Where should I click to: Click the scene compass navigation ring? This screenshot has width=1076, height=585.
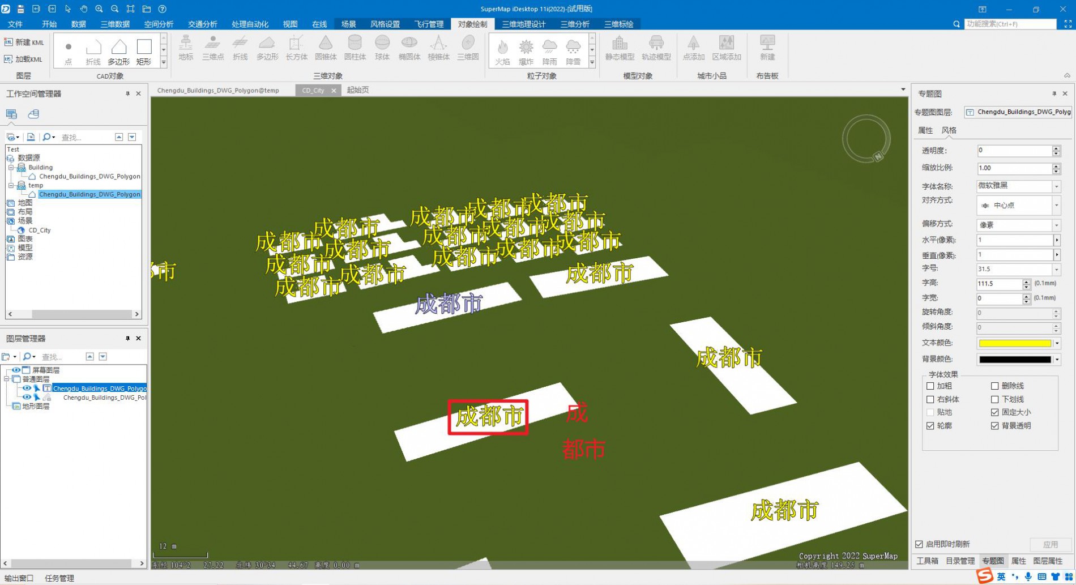click(x=866, y=139)
